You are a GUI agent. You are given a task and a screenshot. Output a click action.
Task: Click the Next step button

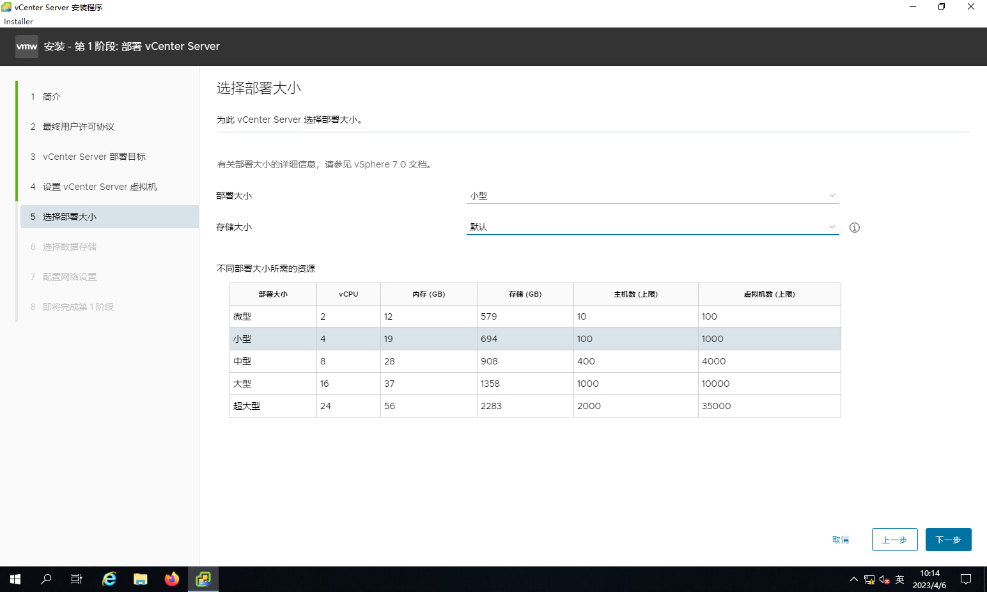coord(948,540)
